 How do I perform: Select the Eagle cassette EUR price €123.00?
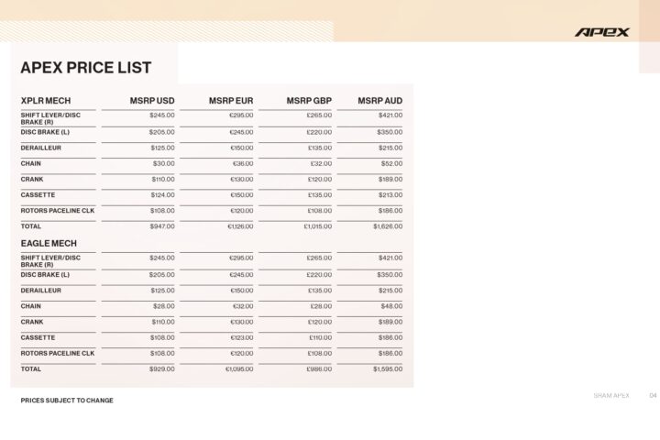tap(241, 337)
